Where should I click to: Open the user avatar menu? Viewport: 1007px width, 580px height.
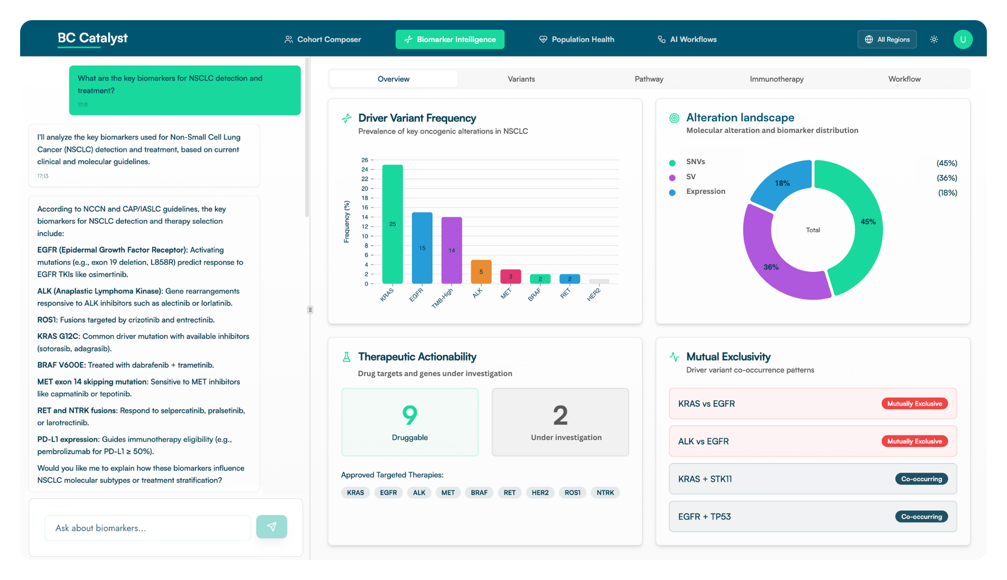[963, 39]
